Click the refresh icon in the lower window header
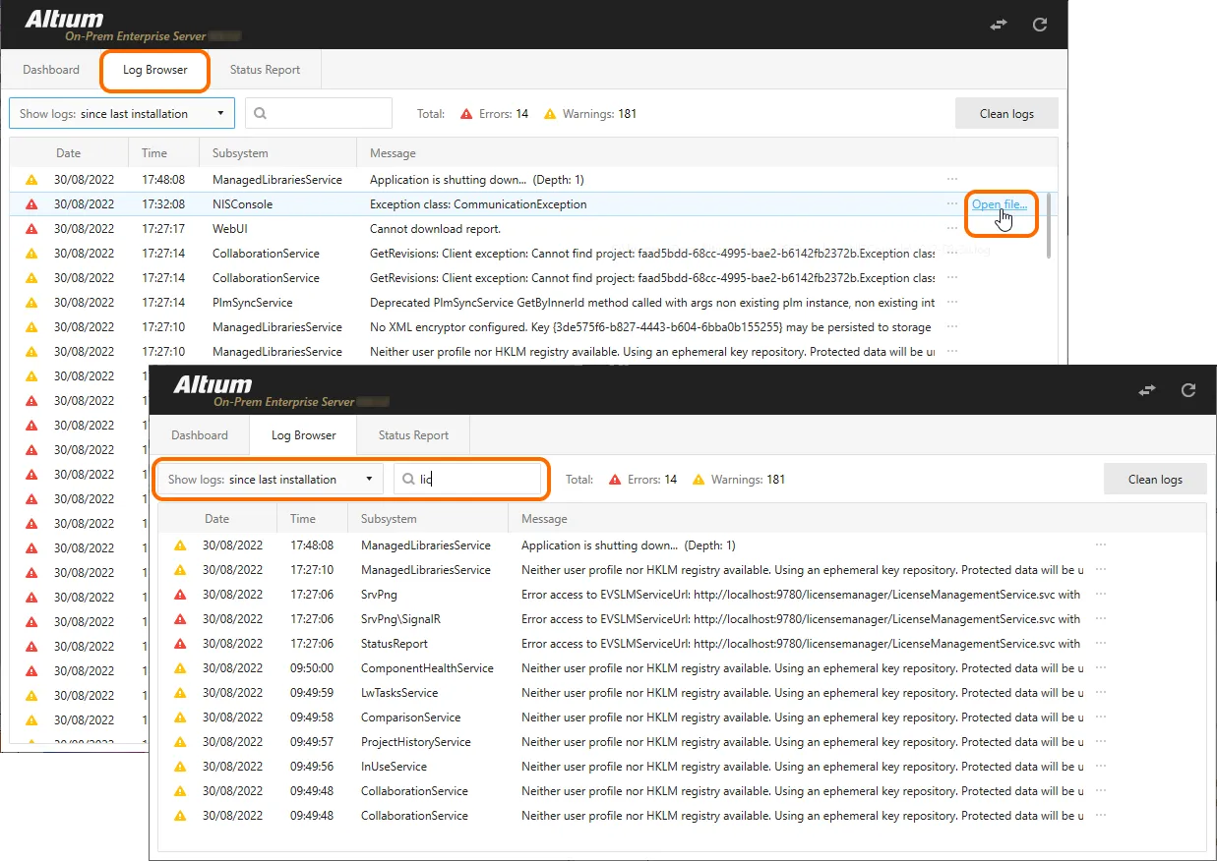Image resolution: width=1217 pixels, height=861 pixels. click(x=1188, y=390)
